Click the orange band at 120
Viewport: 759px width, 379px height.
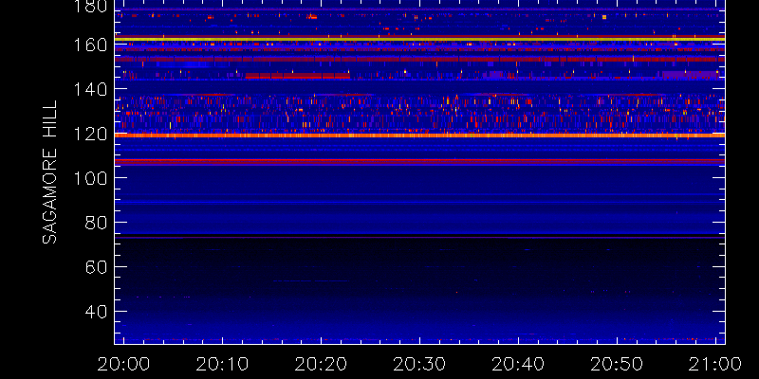[x=419, y=135]
